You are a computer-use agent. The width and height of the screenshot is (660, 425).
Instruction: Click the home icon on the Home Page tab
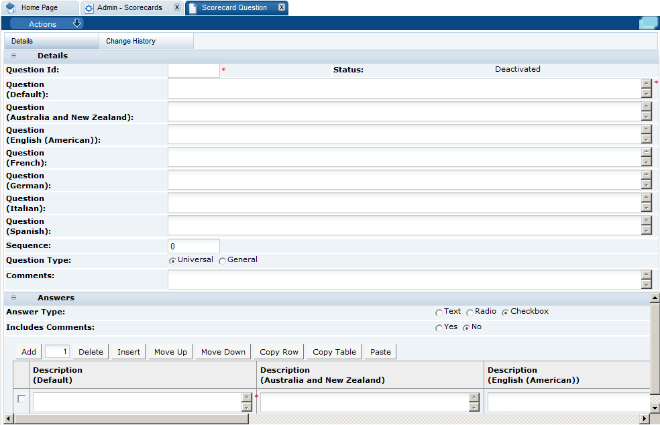[x=9, y=8]
